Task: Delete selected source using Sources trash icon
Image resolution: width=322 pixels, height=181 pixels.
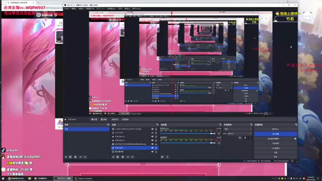Action: pos(118,157)
